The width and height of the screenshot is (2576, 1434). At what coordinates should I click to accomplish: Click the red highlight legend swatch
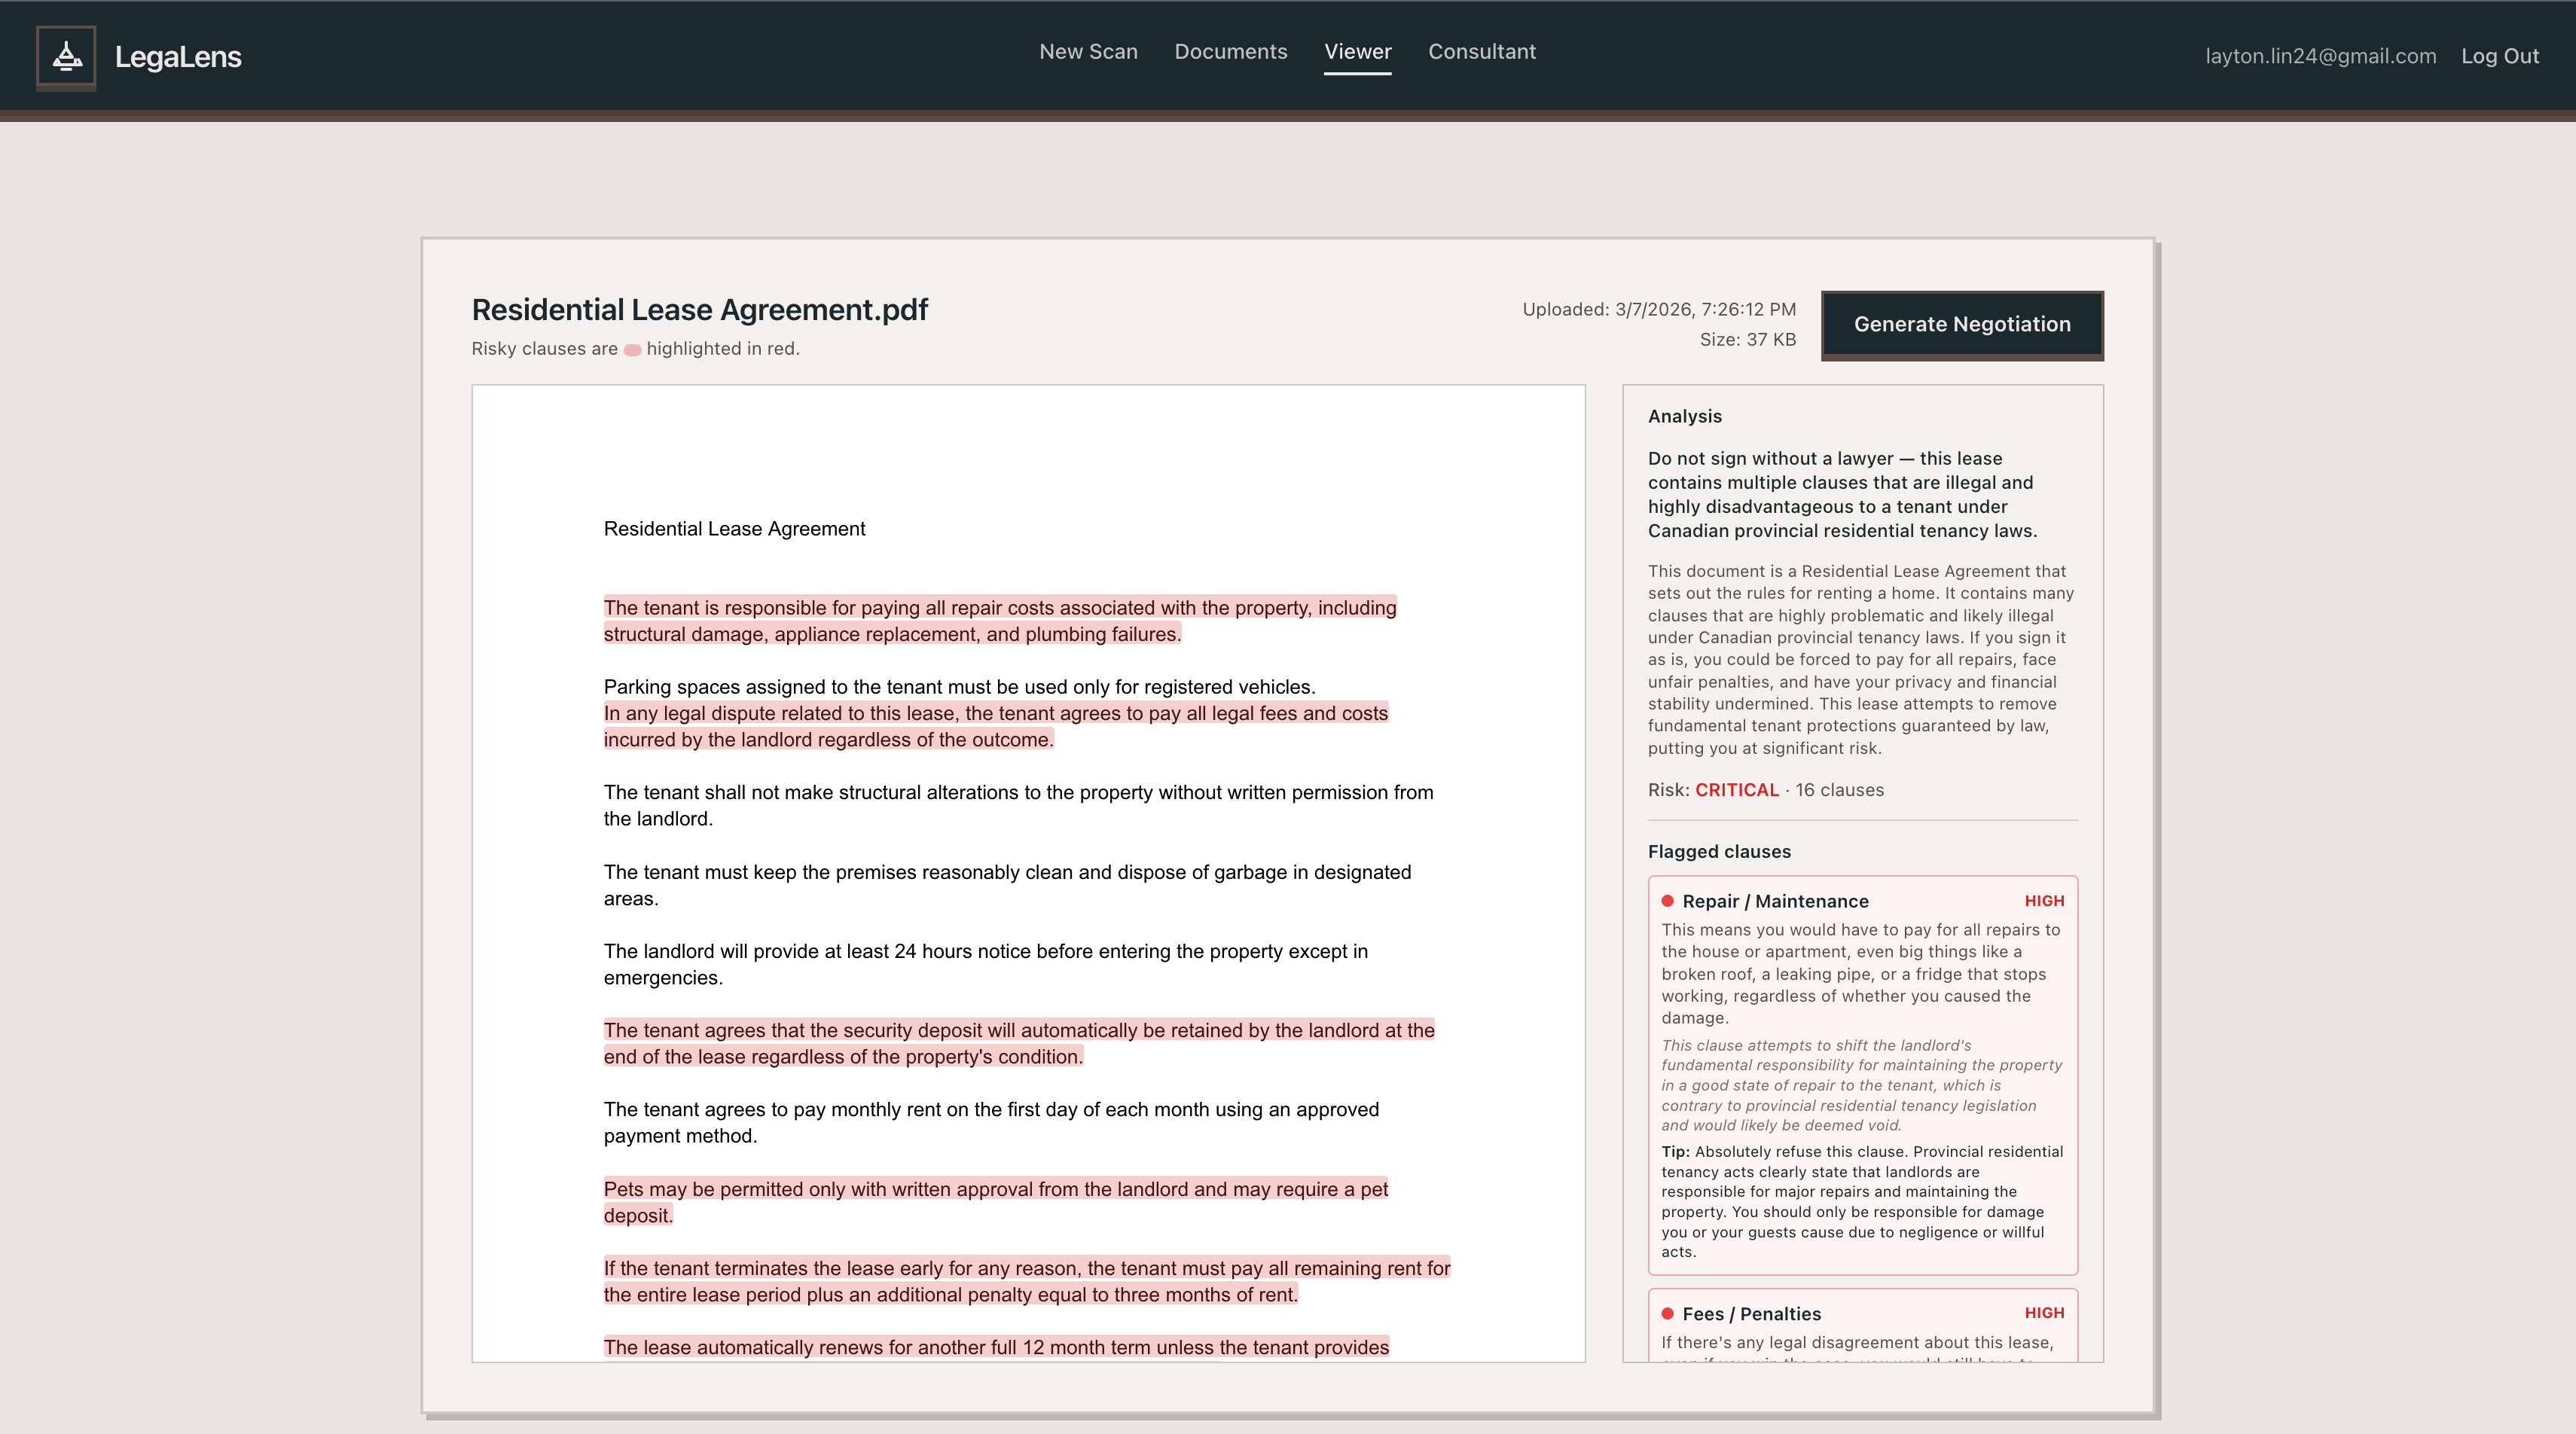[x=632, y=350]
